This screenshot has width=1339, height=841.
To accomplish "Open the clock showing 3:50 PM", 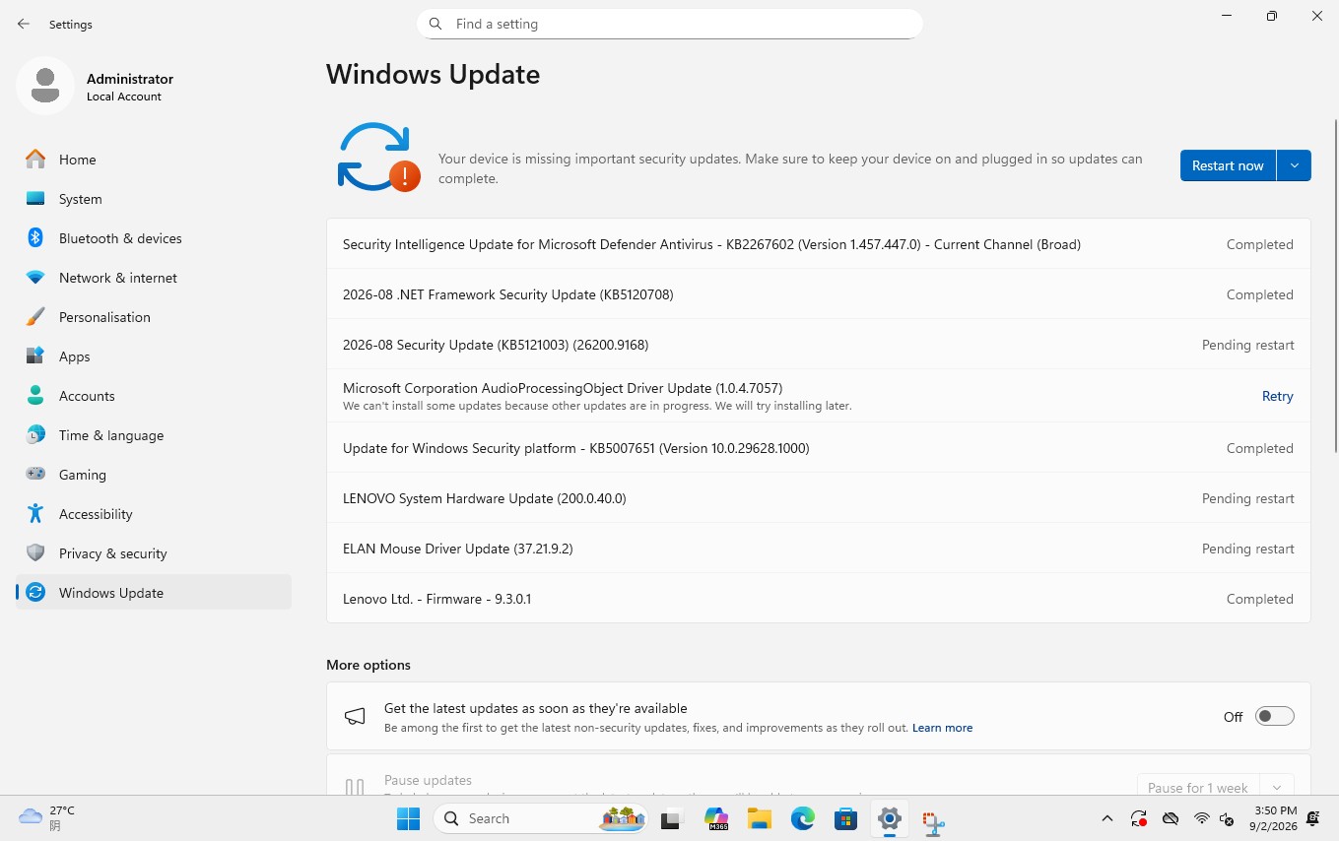I will 1275,818.
